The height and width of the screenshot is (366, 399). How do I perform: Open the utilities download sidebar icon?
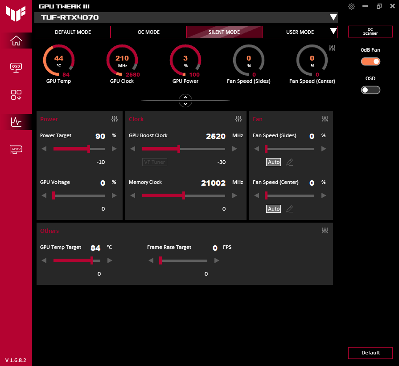[x=16, y=95]
